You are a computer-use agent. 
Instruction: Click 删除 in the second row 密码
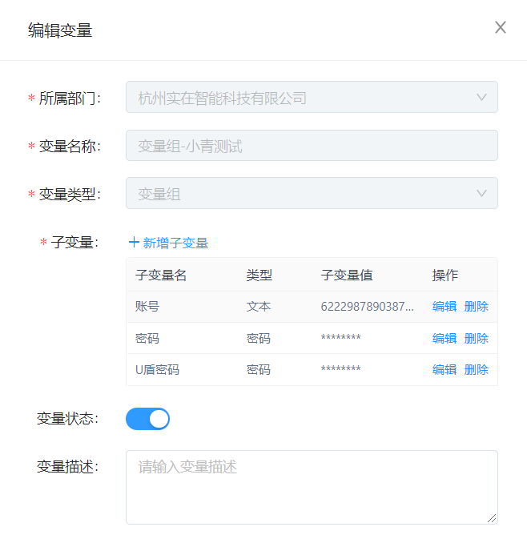[476, 338]
